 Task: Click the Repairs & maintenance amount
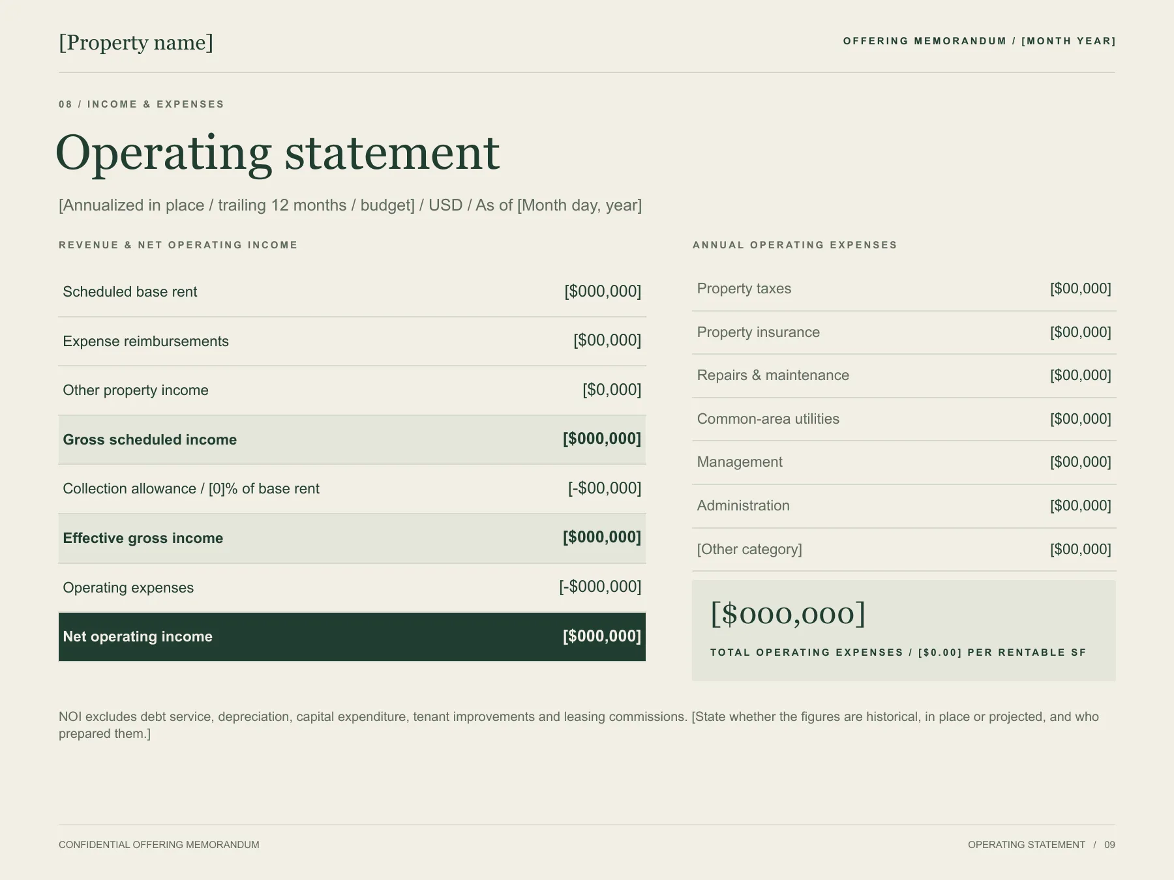[x=1081, y=375]
